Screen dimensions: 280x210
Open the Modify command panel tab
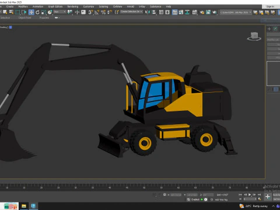click(x=275, y=29)
